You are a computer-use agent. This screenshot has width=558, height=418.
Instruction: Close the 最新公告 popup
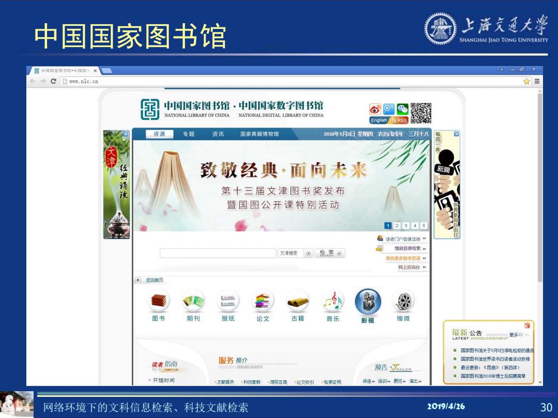(527, 325)
